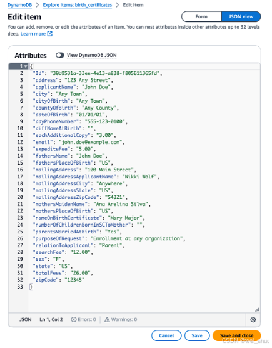
Task: Click the "mothersPlaceOfBirth" line
Action: [73, 211]
